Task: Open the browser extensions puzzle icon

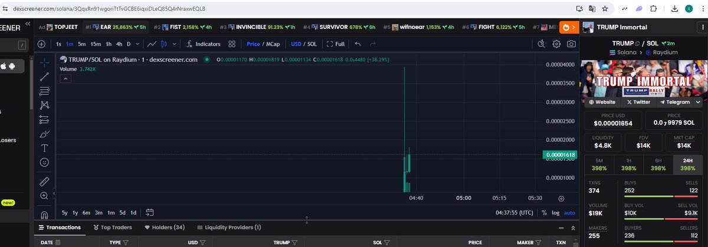Action: coord(653,9)
